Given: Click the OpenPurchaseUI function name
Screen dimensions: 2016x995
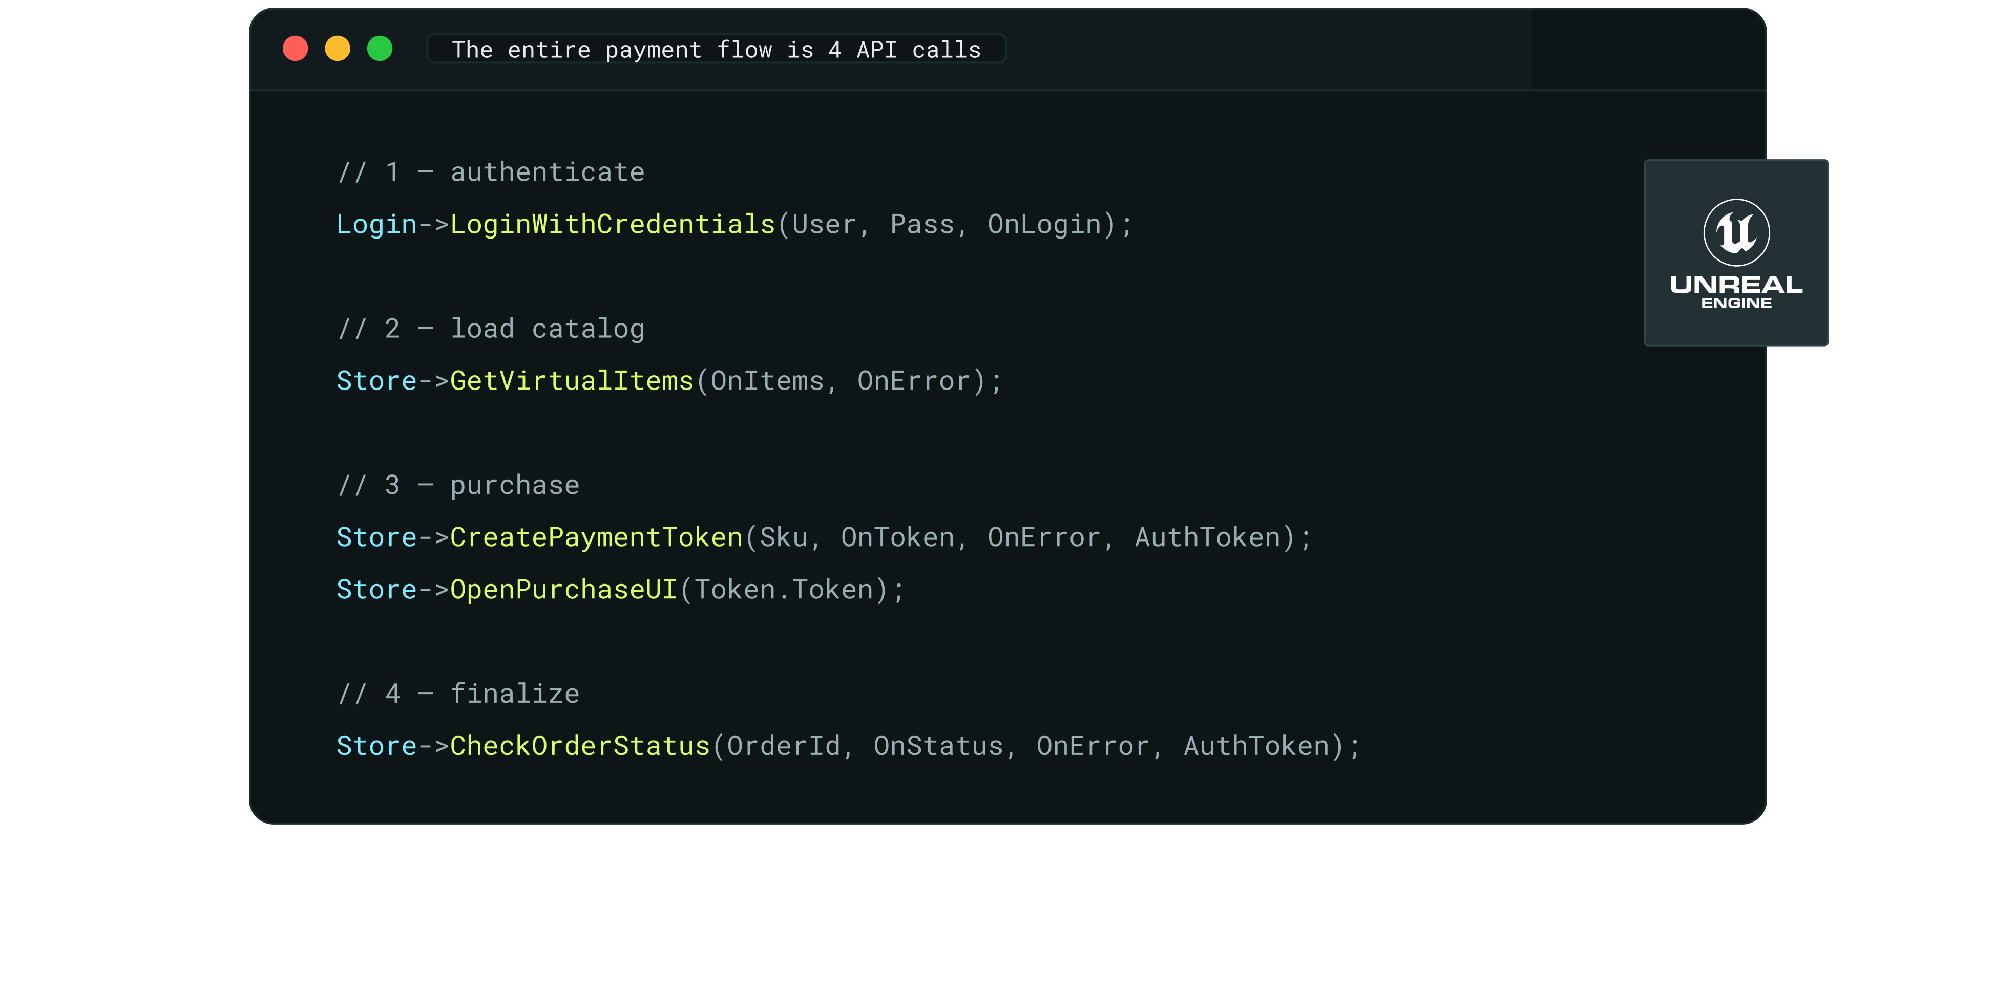Looking at the screenshot, I should pyautogui.click(x=563, y=589).
